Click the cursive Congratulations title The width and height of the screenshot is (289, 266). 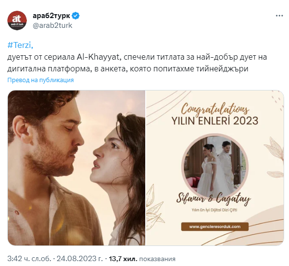[215, 109]
